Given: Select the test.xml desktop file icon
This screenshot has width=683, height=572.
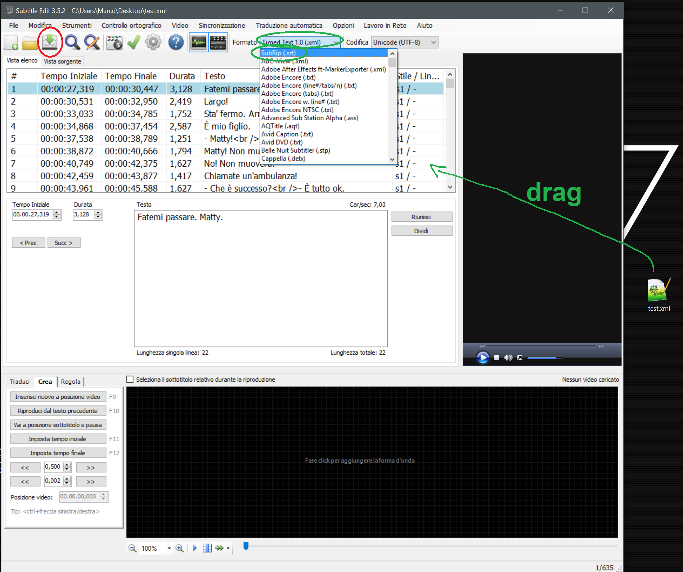Looking at the screenshot, I should [659, 294].
